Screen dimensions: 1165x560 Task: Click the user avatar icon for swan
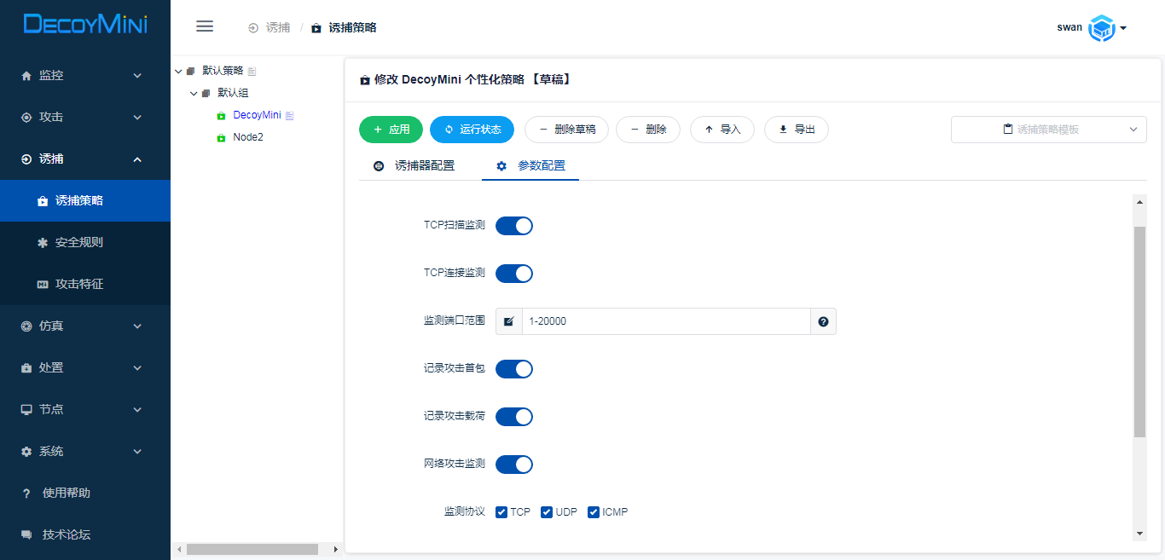(1102, 28)
